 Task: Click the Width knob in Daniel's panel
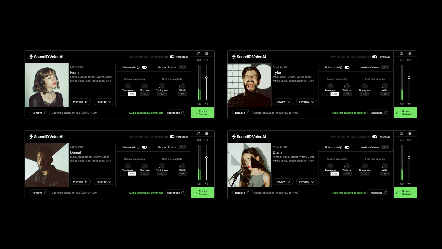coord(182,166)
